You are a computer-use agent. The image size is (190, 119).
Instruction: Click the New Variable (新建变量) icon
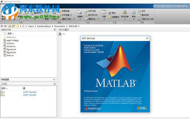pos(60,11)
